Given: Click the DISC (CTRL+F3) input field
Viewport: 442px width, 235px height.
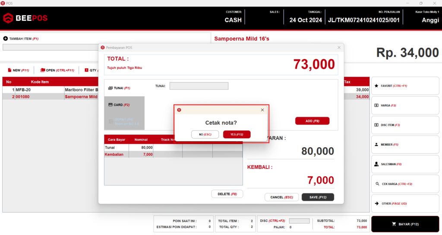Looking at the screenshot, I should coord(300,221).
